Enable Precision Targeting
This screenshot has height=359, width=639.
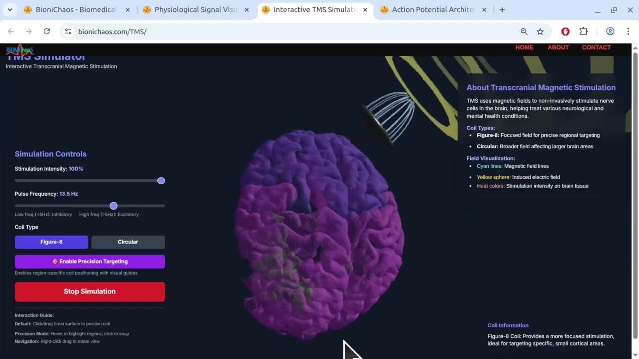coord(90,261)
